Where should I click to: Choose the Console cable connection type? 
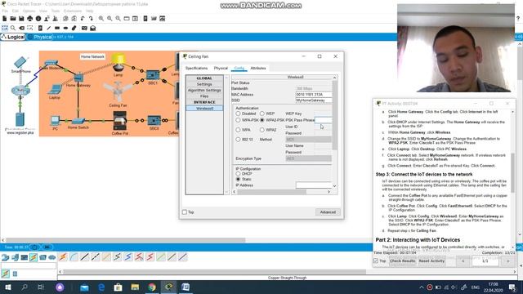tap(74, 257)
